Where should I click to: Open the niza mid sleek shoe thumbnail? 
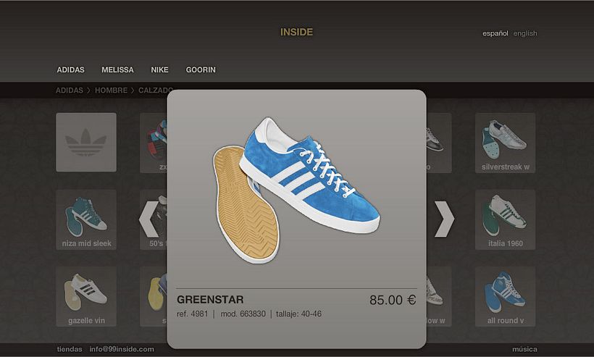pos(86,219)
